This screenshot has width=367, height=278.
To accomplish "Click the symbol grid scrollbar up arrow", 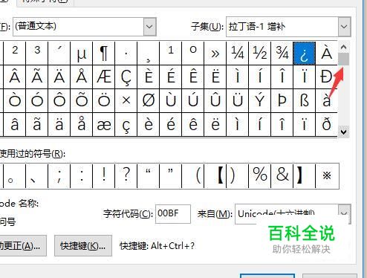I will 343,47.
